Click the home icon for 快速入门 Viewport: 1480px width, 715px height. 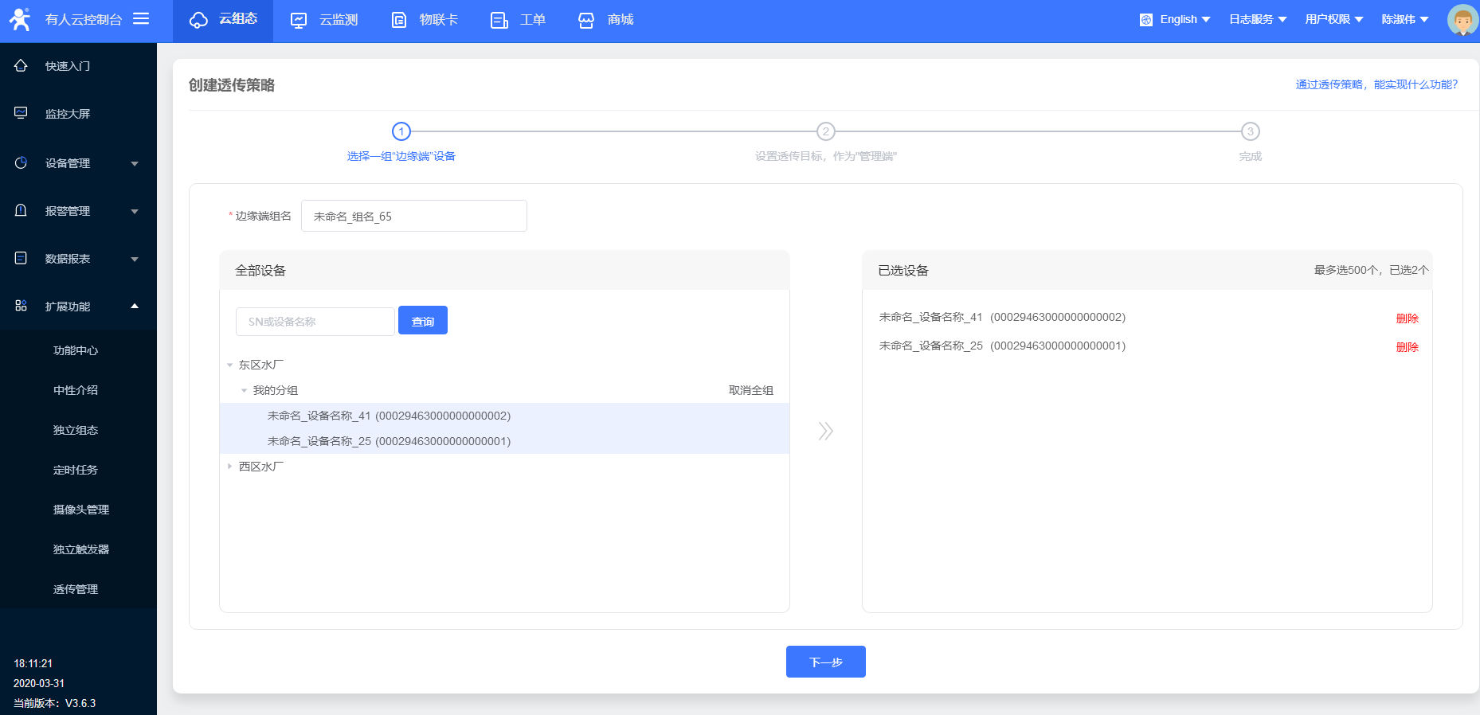[x=21, y=65]
